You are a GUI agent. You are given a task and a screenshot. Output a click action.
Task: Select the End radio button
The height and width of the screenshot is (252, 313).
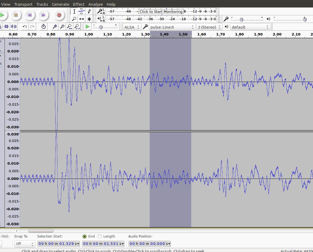click(85, 236)
